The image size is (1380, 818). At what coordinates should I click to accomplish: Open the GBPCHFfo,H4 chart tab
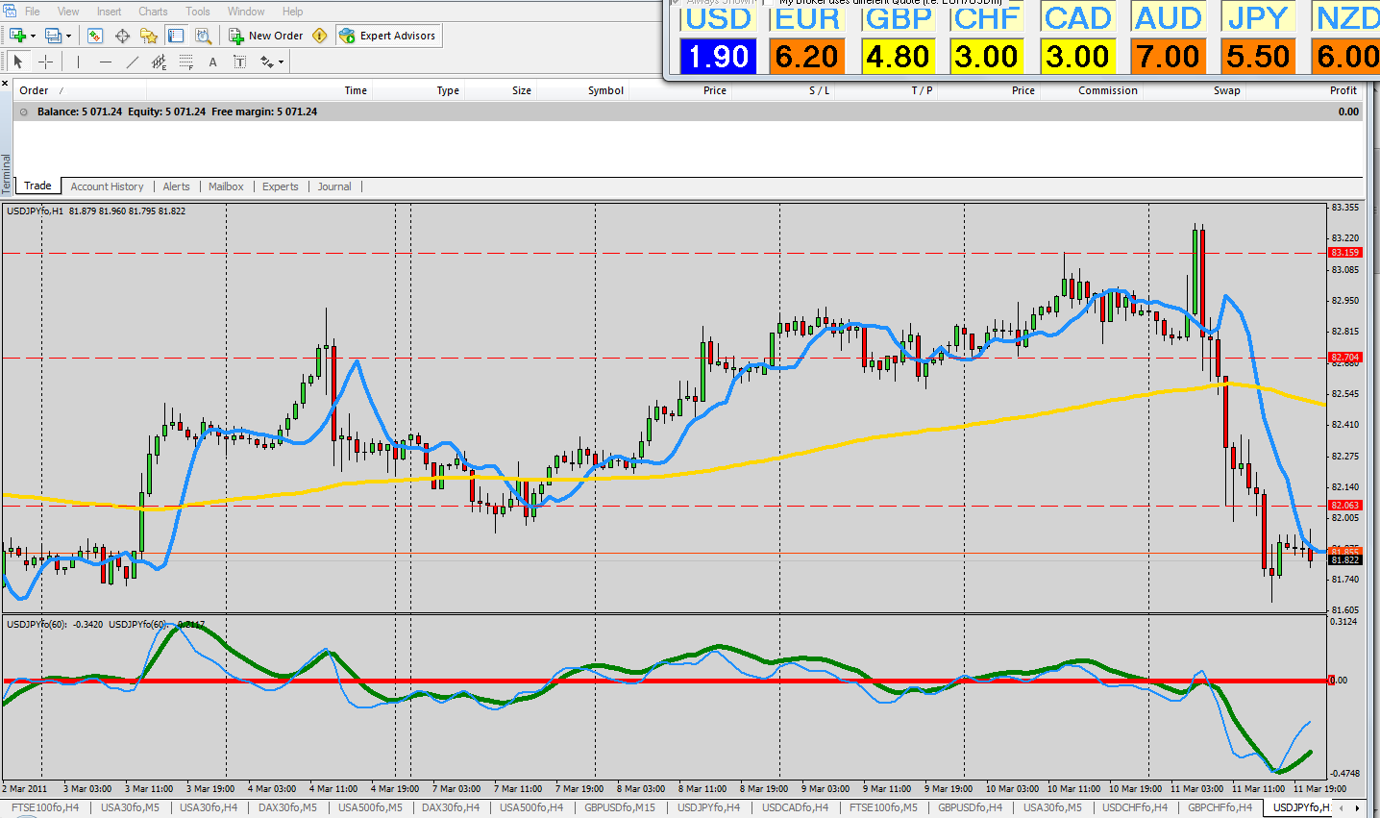coord(1220,807)
